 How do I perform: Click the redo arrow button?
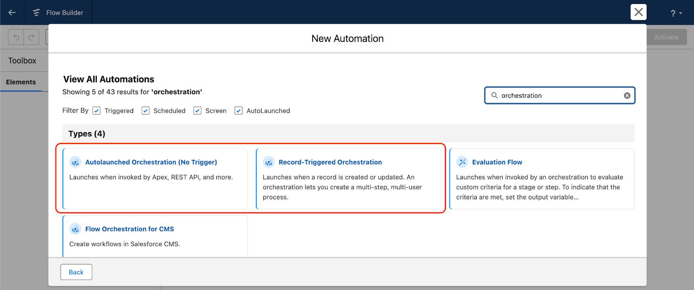31,37
